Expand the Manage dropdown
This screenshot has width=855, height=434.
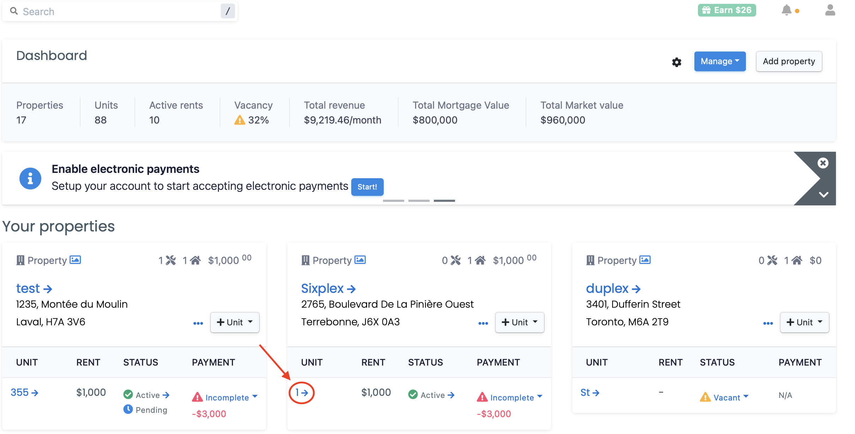pyautogui.click(x=720, y=61)
